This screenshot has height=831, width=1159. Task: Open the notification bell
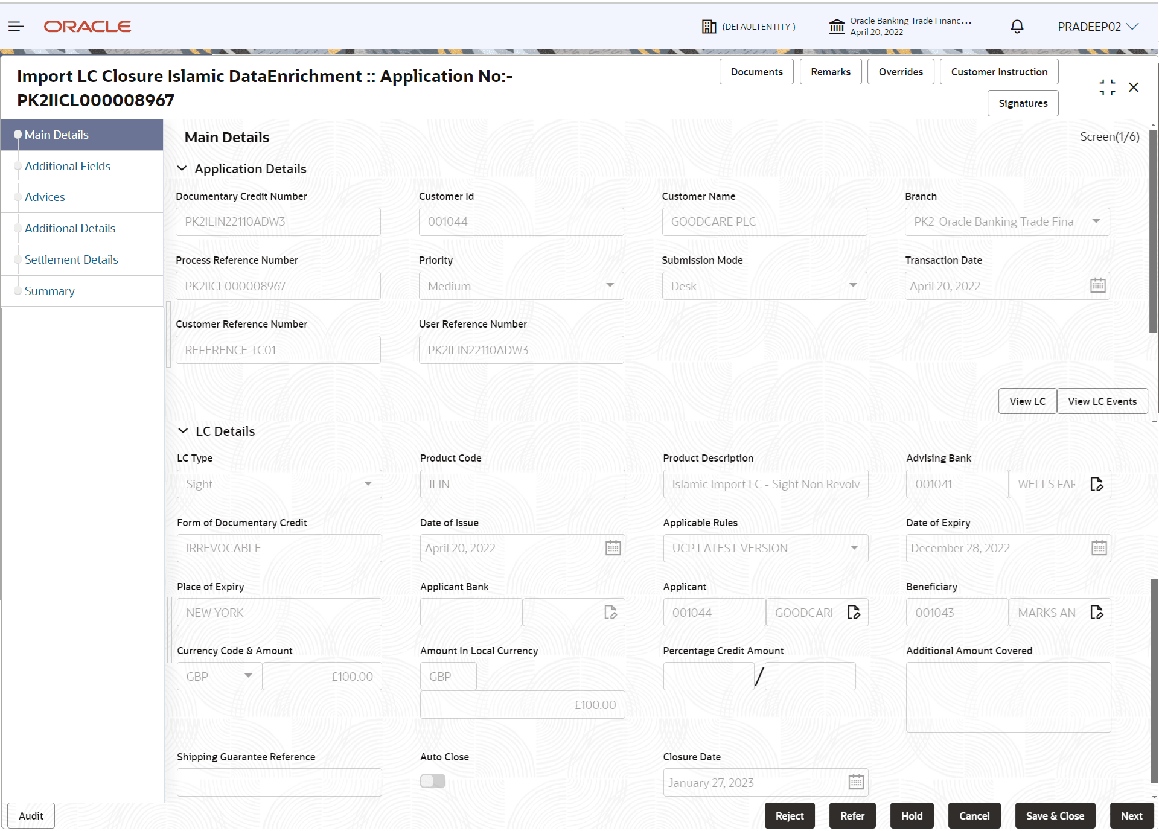1017,26
